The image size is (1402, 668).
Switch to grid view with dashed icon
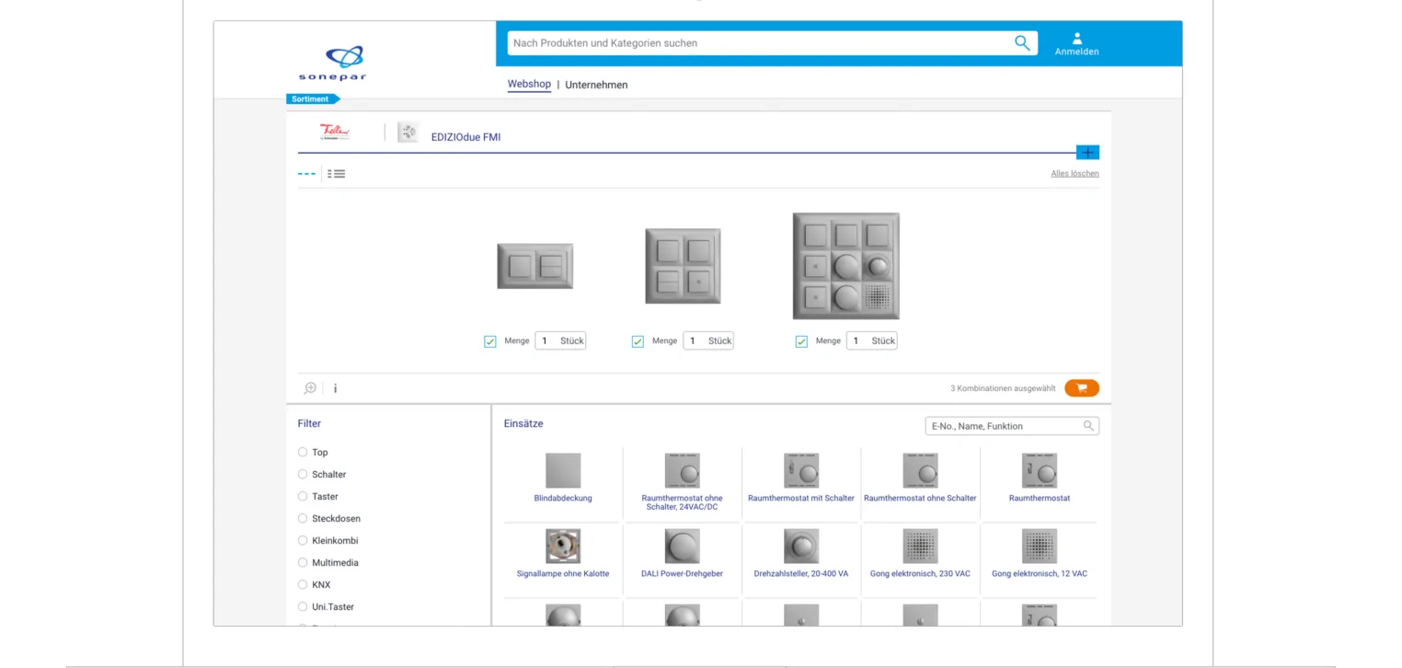pos(306,174)
